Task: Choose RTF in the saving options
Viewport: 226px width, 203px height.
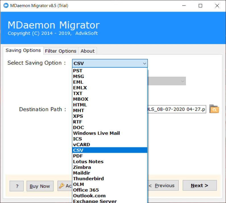Action: click(110, 122)
